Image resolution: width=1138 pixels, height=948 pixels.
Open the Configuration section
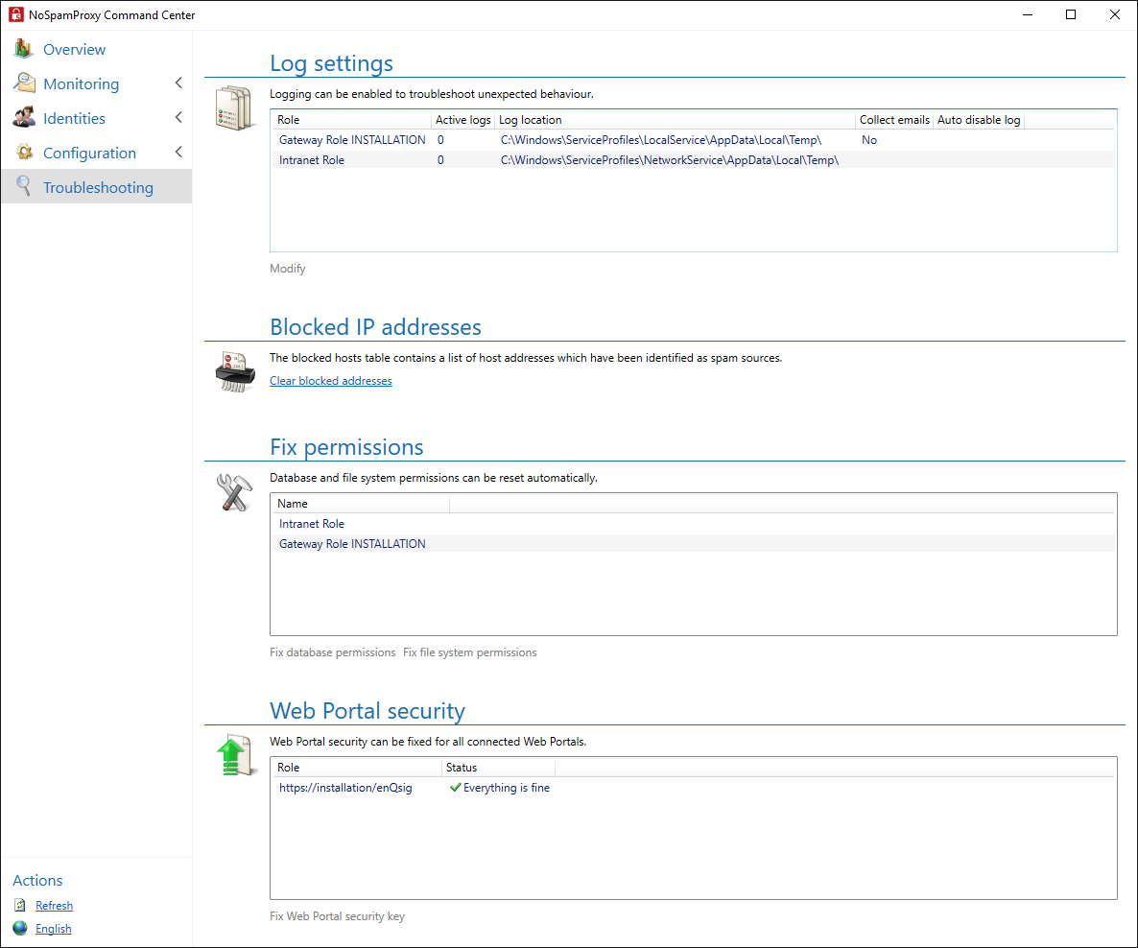tap(89, 154)
